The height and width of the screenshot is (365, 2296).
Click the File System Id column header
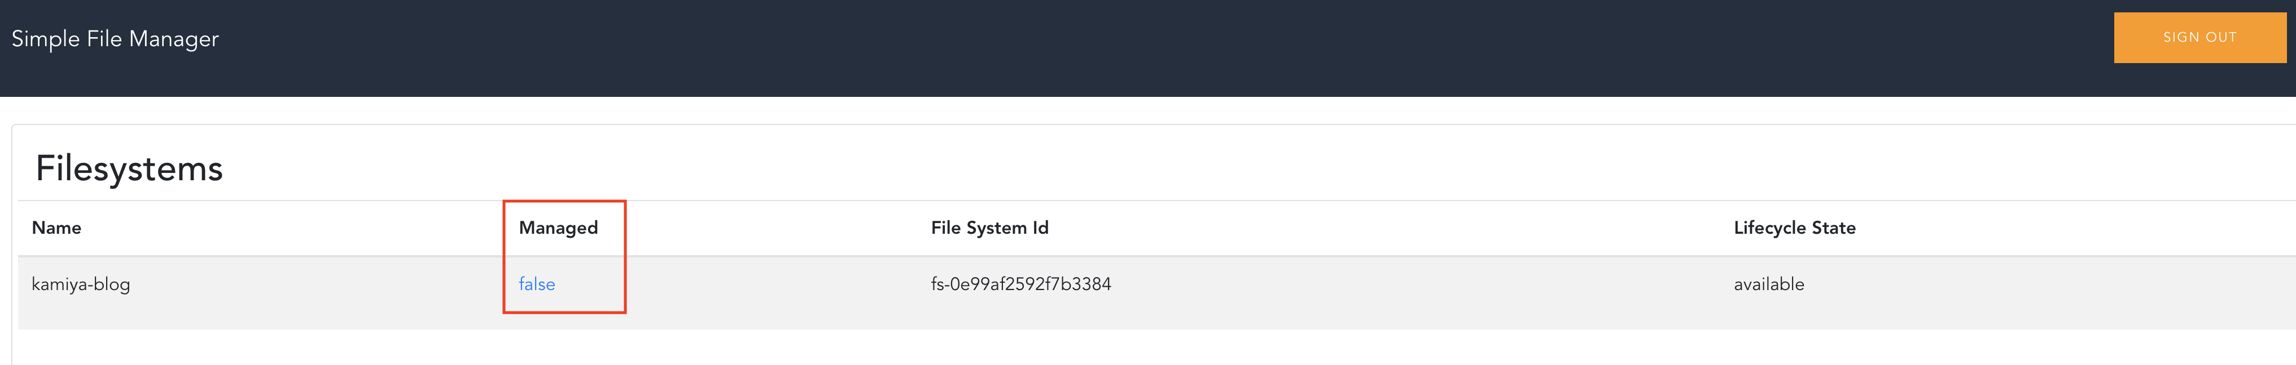(x=988, y=227)
